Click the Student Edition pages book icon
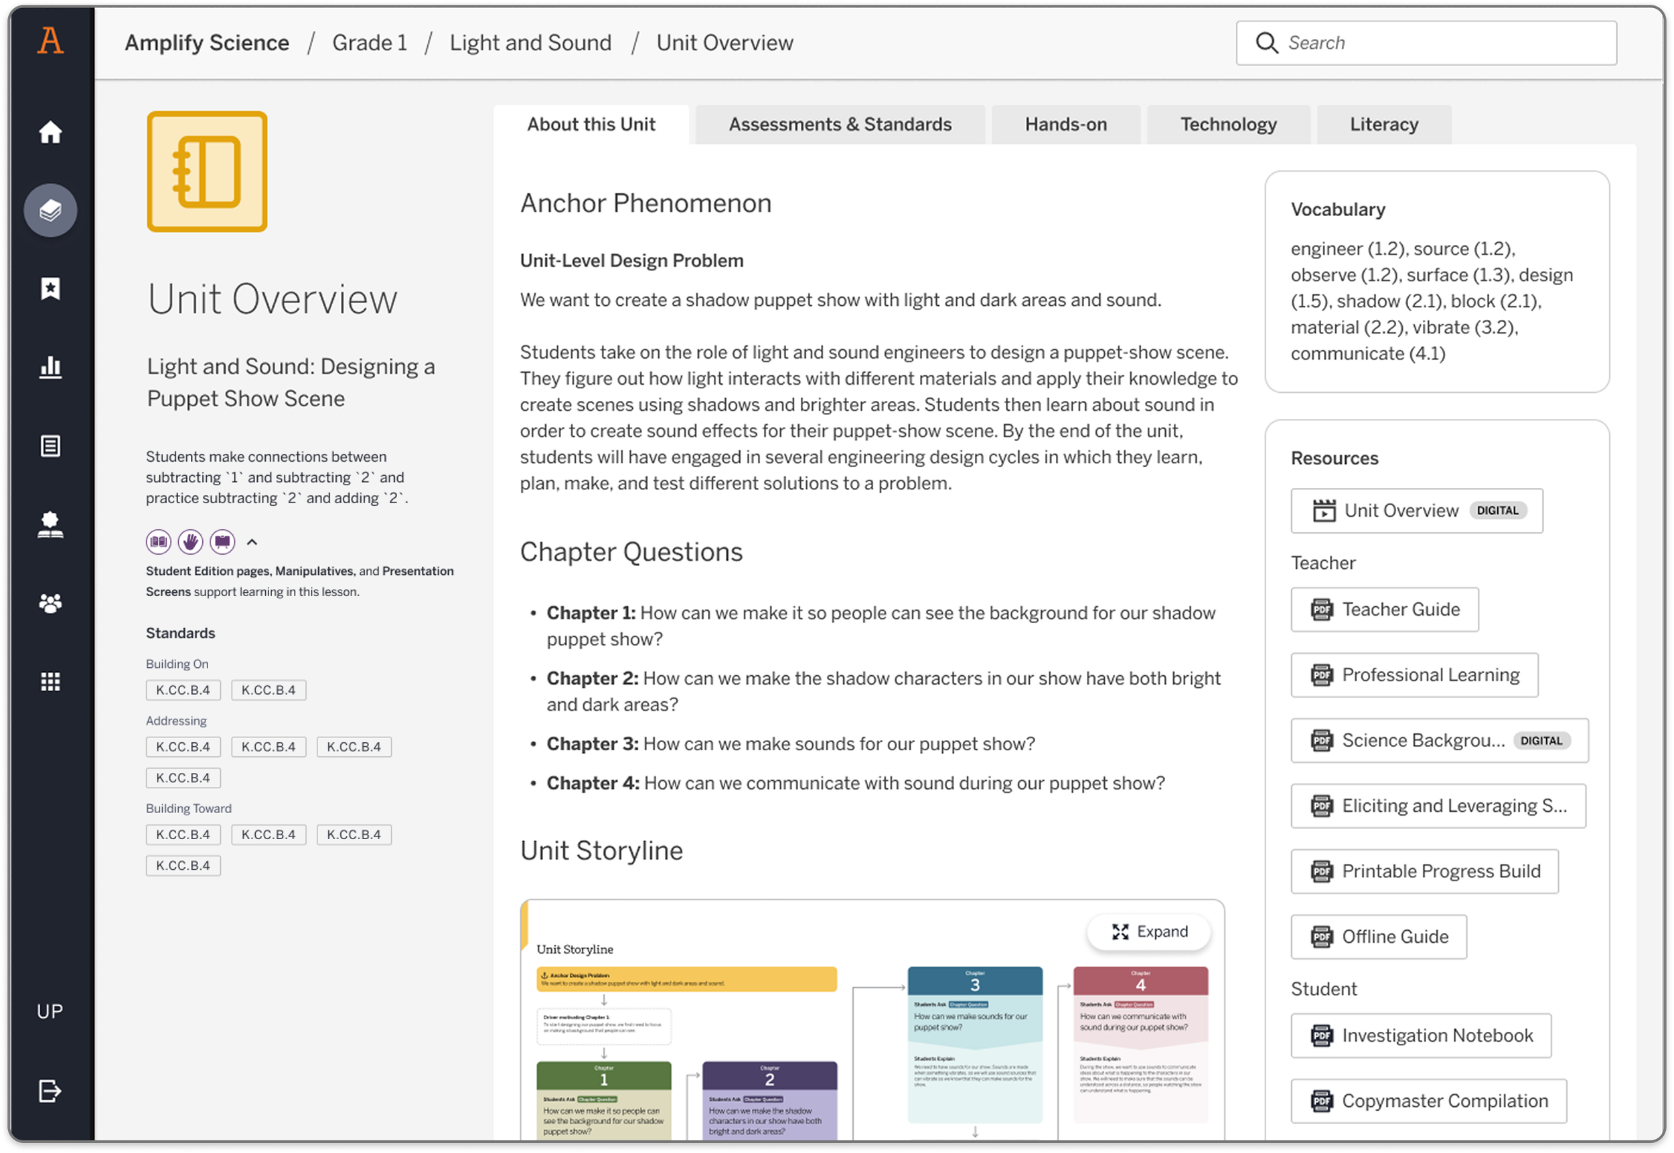The width and height of the screenshot is (1674, 1153). 158,542
